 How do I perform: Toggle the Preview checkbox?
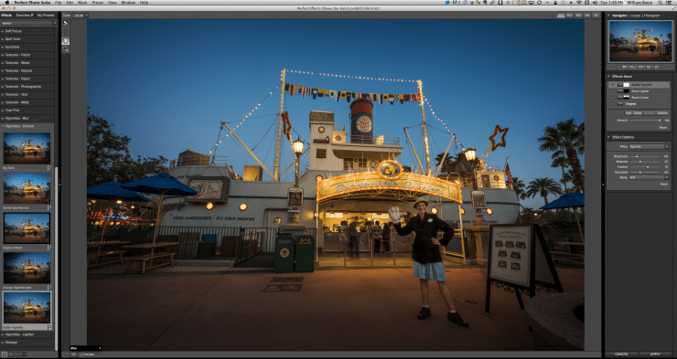[x=81, y=354]
